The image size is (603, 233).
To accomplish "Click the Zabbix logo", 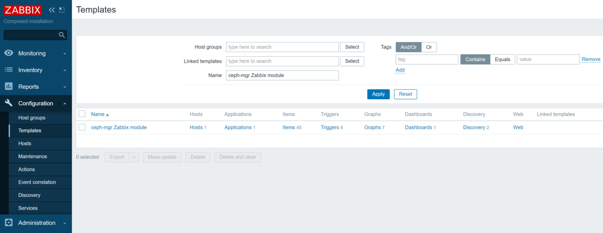I will (x=23, y=10).
